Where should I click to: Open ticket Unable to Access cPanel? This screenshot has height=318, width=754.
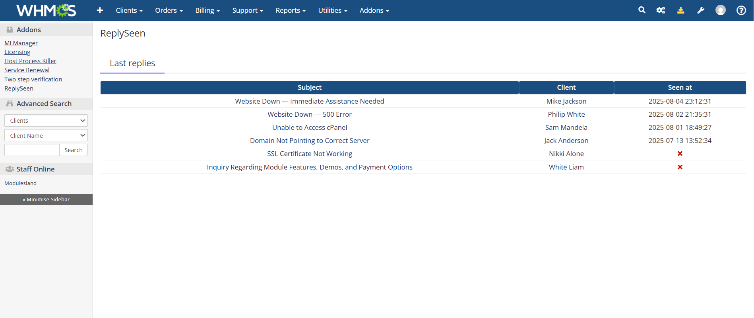click(310, 127)
